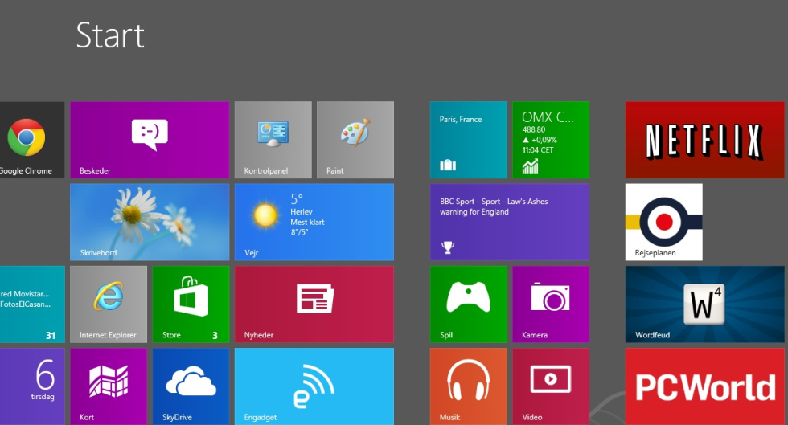Start the Paint app tile
Screen dimensions: 788x425
point(355,140)
